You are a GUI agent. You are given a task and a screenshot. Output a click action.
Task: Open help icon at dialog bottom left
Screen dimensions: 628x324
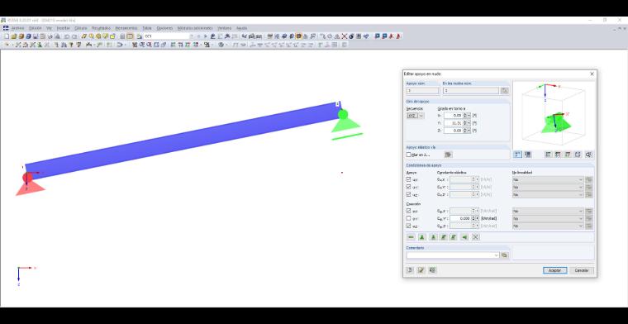pos(410,270)
